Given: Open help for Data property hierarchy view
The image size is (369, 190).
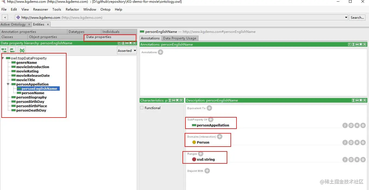Looking at the screenshot, I should [119, 43].
